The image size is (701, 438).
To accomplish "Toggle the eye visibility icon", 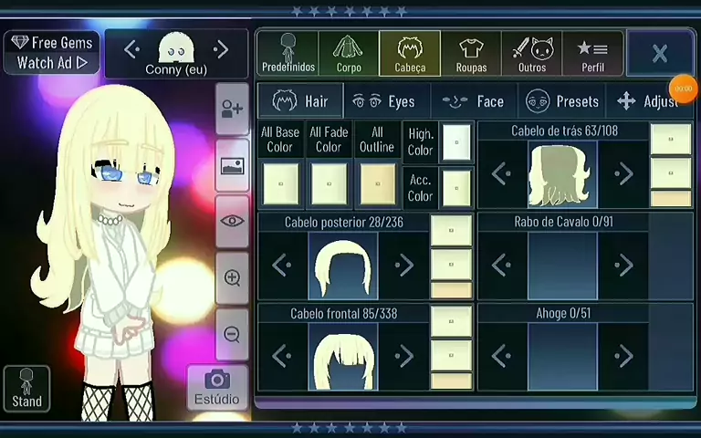I will click(x=232, y=221).
